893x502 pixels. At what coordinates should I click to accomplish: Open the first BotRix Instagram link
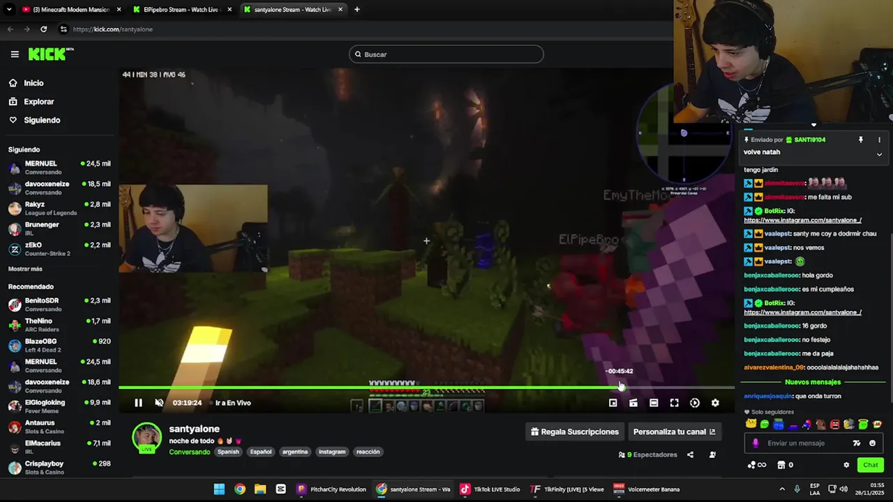pyautogui.click(x=802, y=220)
